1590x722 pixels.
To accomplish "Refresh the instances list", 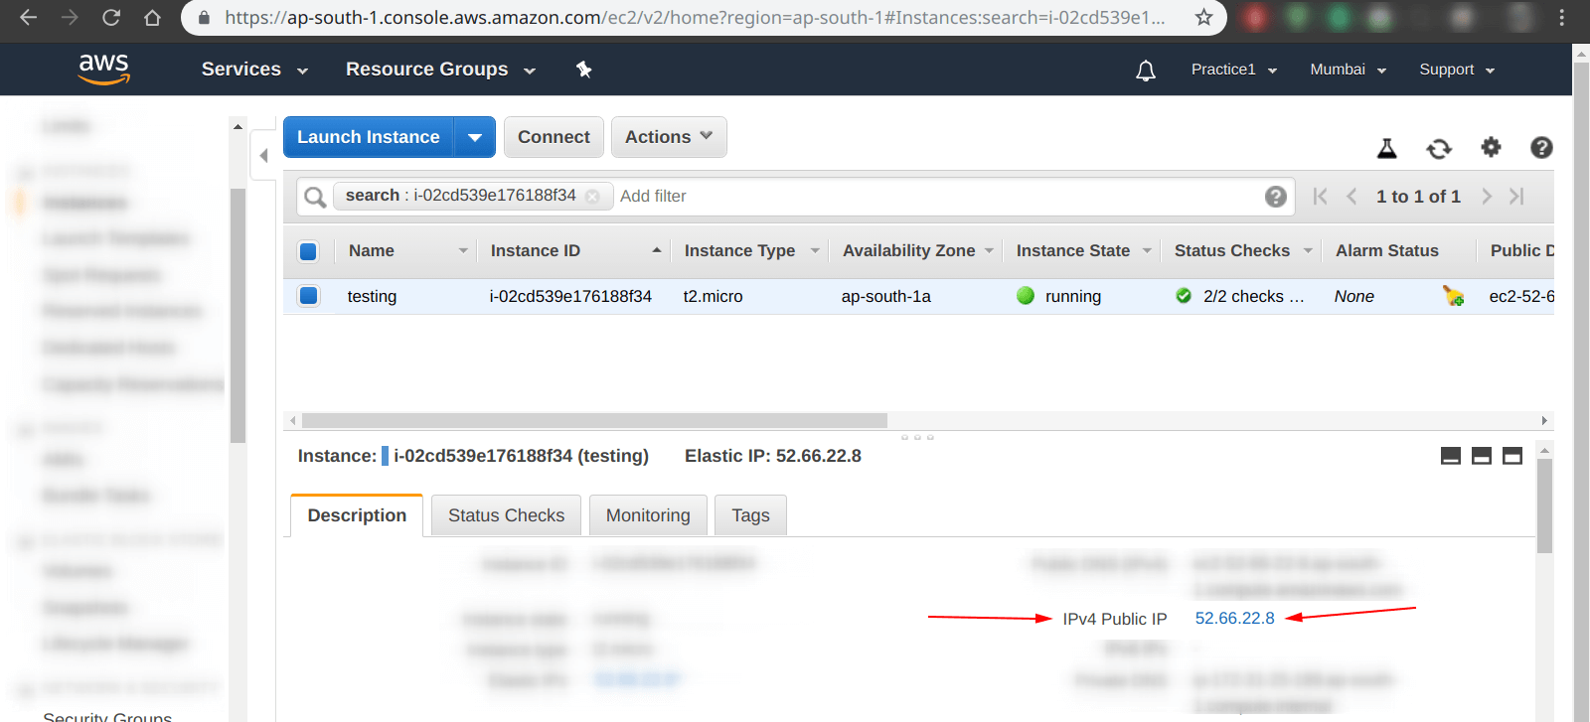I will 1439,148.
